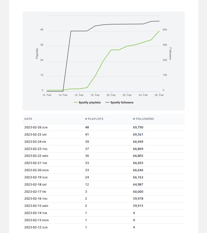Click the 30k followers axis tick
207x233 pixels.
(165, 60)
